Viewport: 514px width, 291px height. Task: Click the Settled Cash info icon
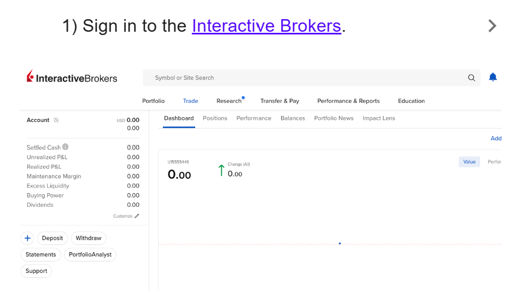[66, 147]
